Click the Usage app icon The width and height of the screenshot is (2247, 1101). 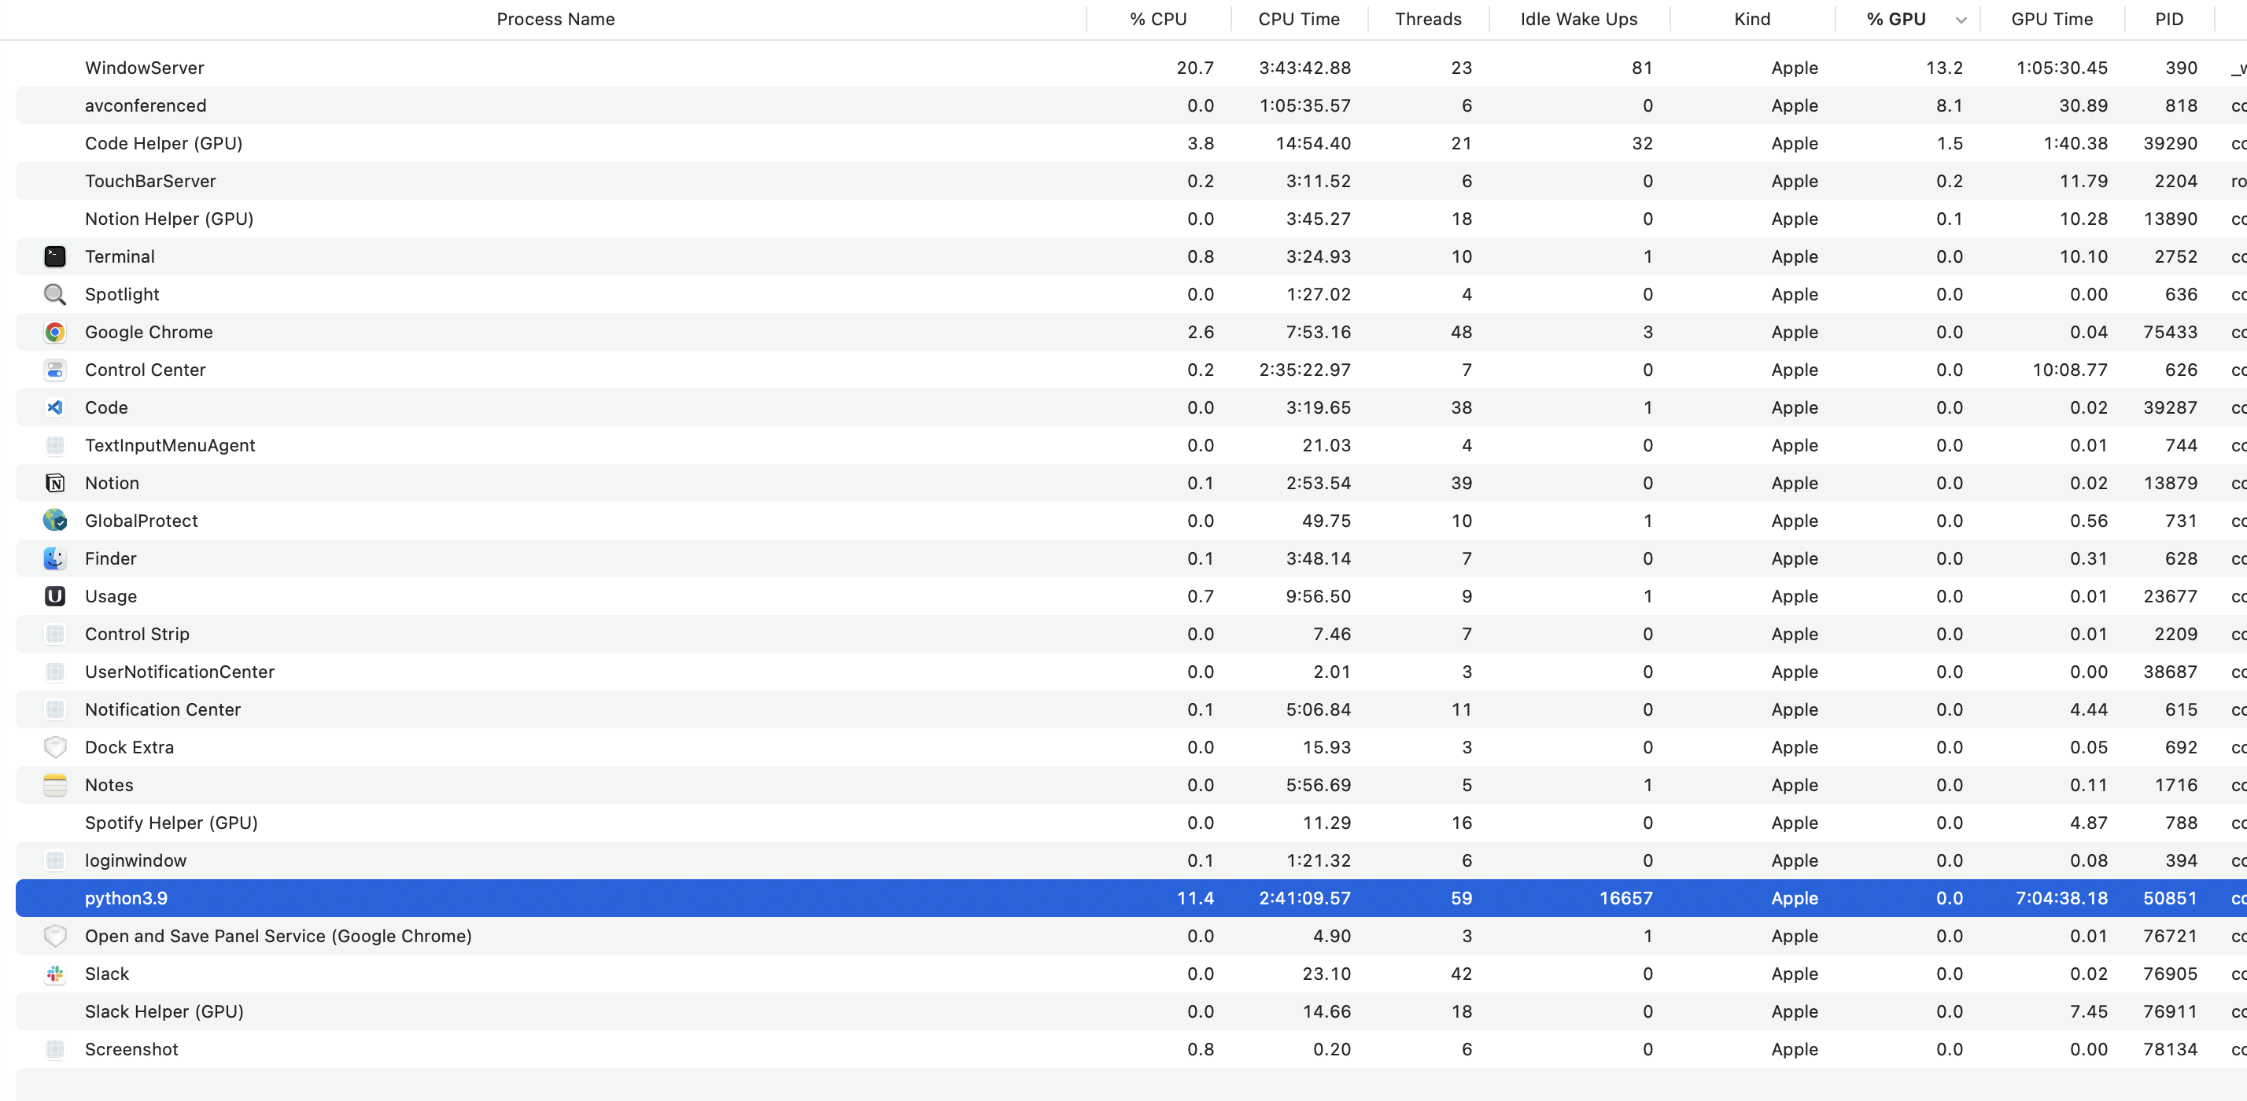[x=55, y=596]
